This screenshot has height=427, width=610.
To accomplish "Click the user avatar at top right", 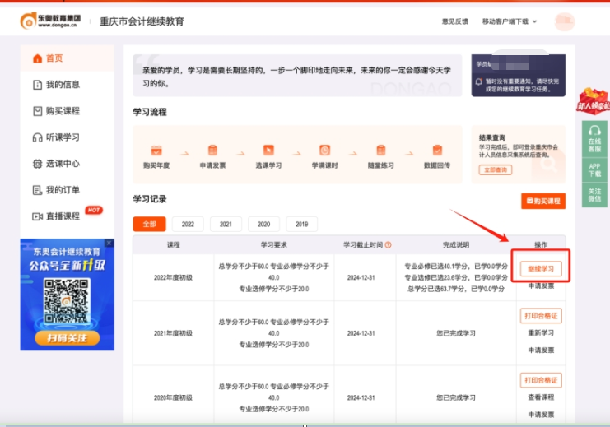I will [565, 21].
